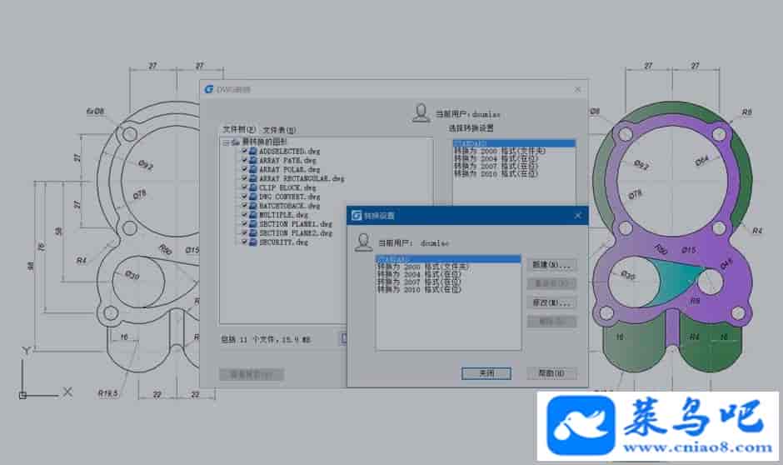
Task: Click the 新建(N)... button
Action: click(x=551, y=265)
